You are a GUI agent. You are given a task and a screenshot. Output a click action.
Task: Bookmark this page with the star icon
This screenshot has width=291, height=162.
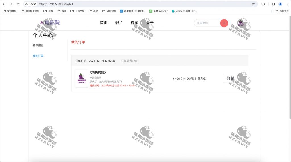pyautogui.click(x=253, y=4)
